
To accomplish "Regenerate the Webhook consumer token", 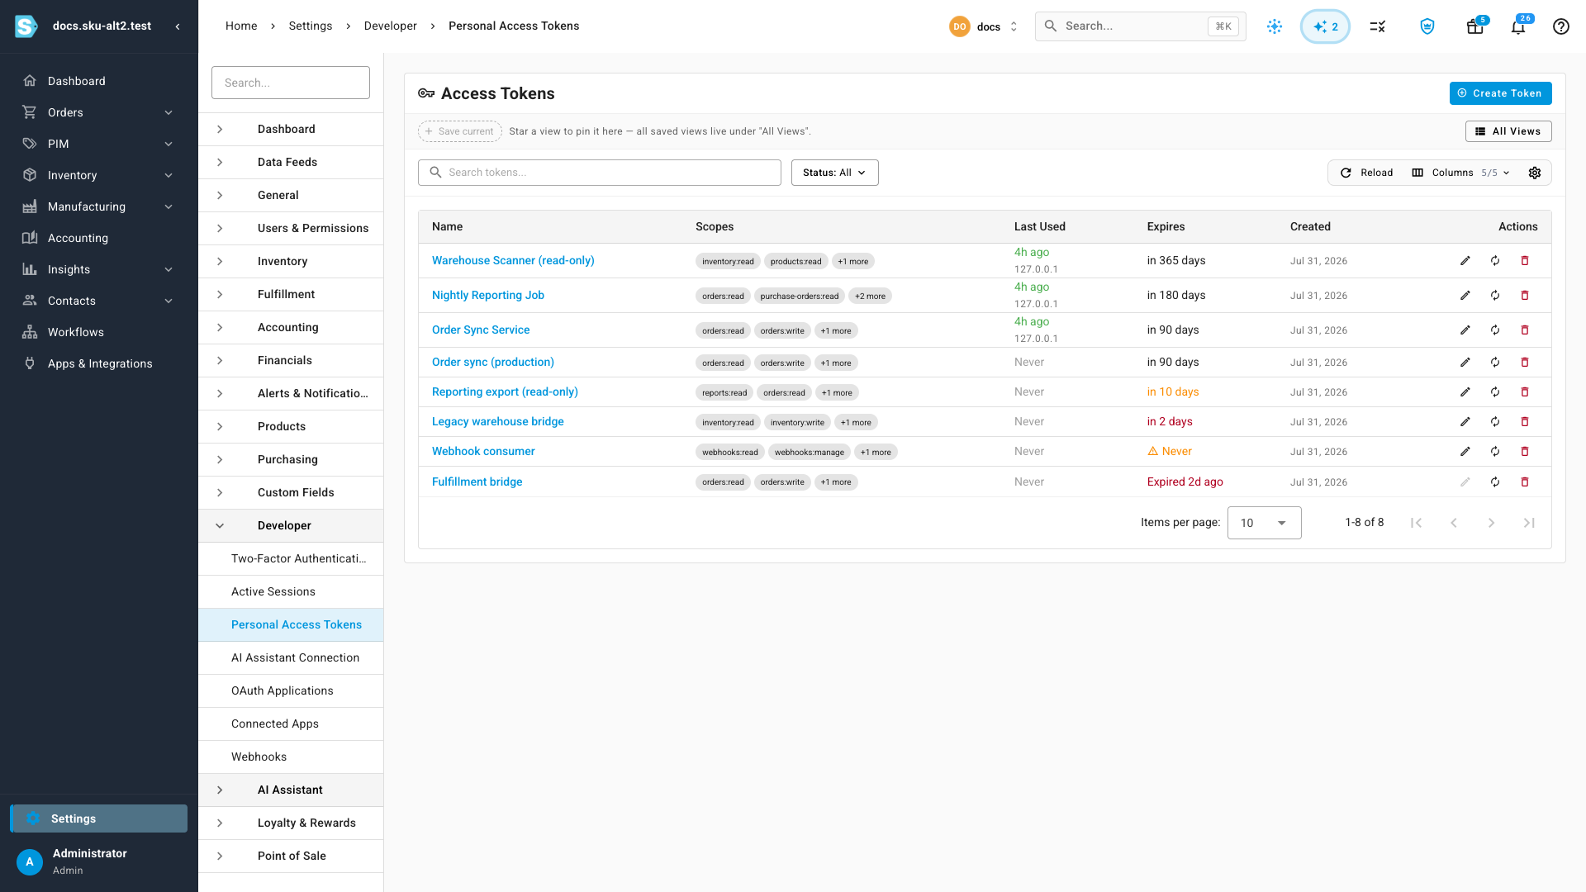I will click(x=1495, y=452).
